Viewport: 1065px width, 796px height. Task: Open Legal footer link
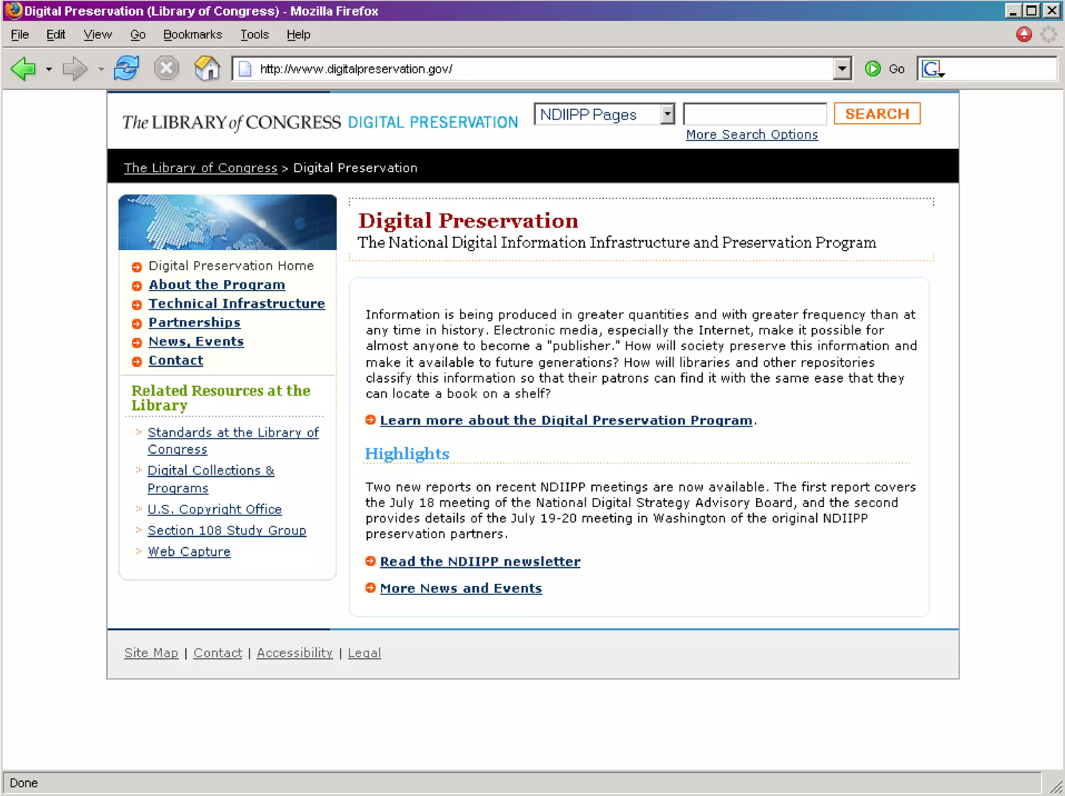click(x=364, y=653)
